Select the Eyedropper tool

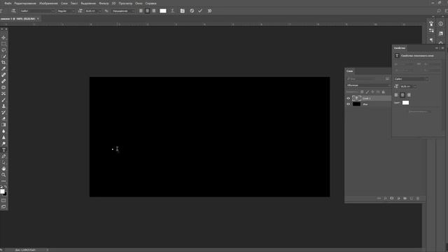pyautogui.click(x=3, y=69)
